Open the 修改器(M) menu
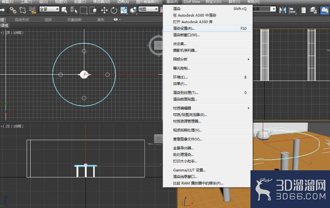 point(101,2)
